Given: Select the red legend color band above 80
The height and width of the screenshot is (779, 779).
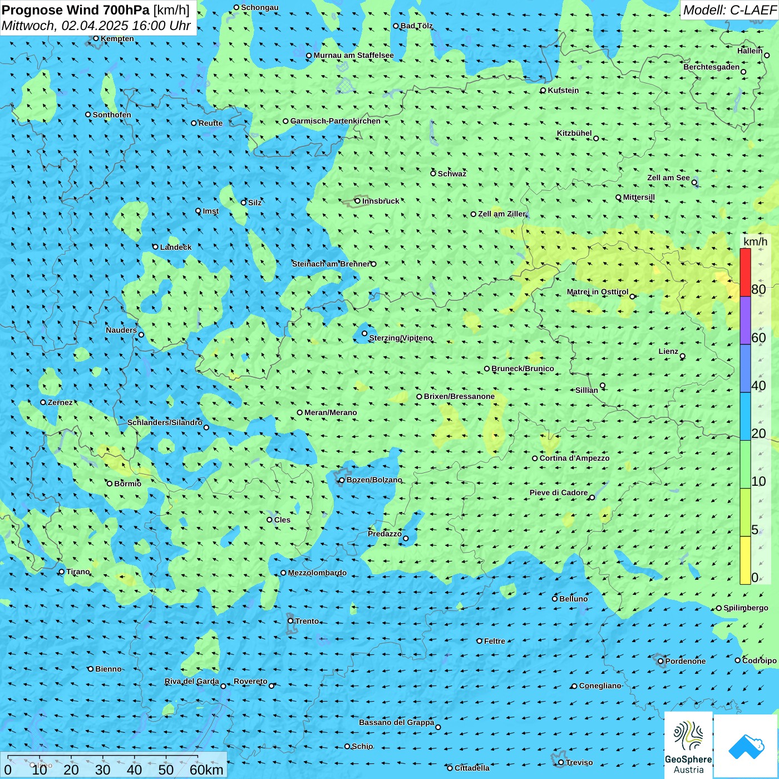Looking at the screenshot, I should pos(745,272).
